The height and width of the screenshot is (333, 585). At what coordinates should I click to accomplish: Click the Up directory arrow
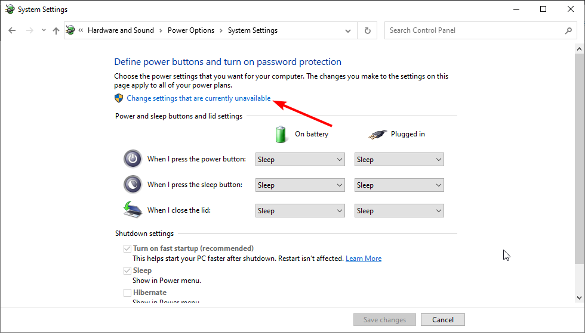pyautogui.click(x=56, y=30)
